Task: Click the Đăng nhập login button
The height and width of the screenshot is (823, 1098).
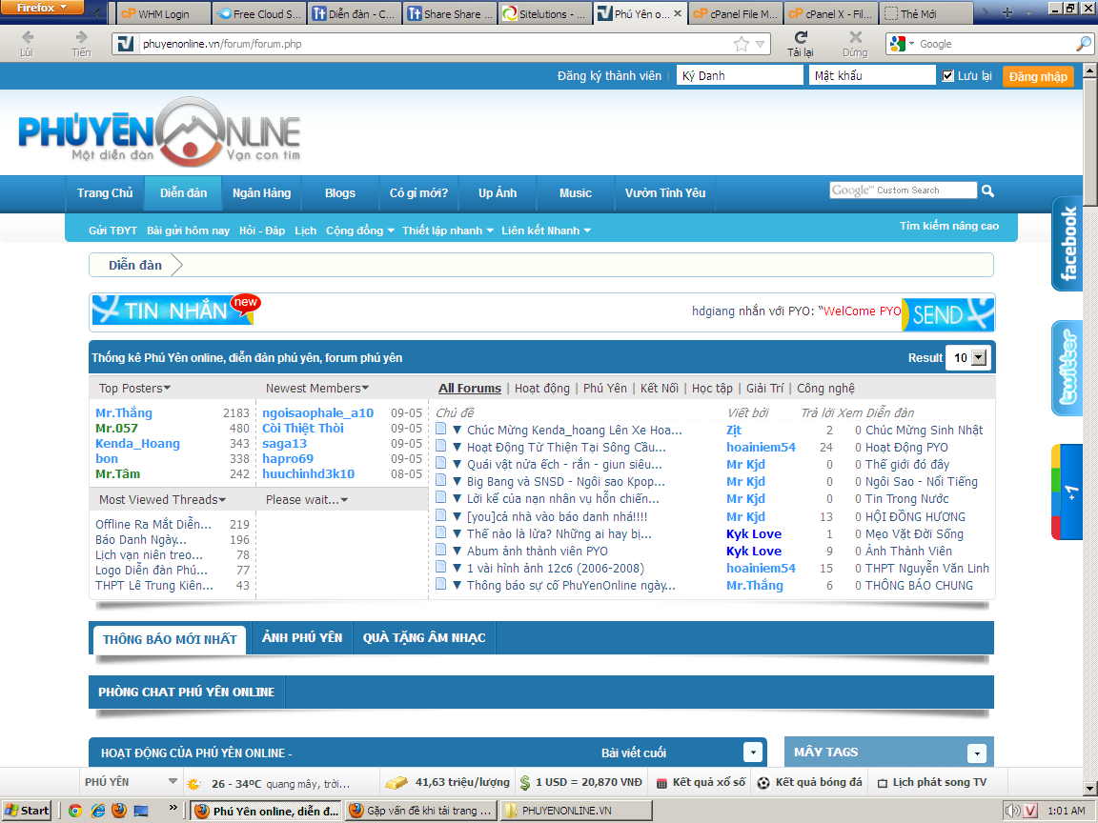Action: pos(1037,77)
